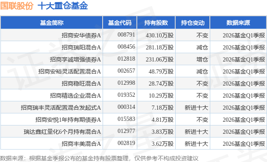Screen dimensions: 267x162
Task: Click fund code 002657
Action: pyautogui.click(x=126, y=71)
